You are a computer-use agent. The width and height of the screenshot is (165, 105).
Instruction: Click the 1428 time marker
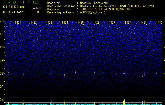(128, 23)
